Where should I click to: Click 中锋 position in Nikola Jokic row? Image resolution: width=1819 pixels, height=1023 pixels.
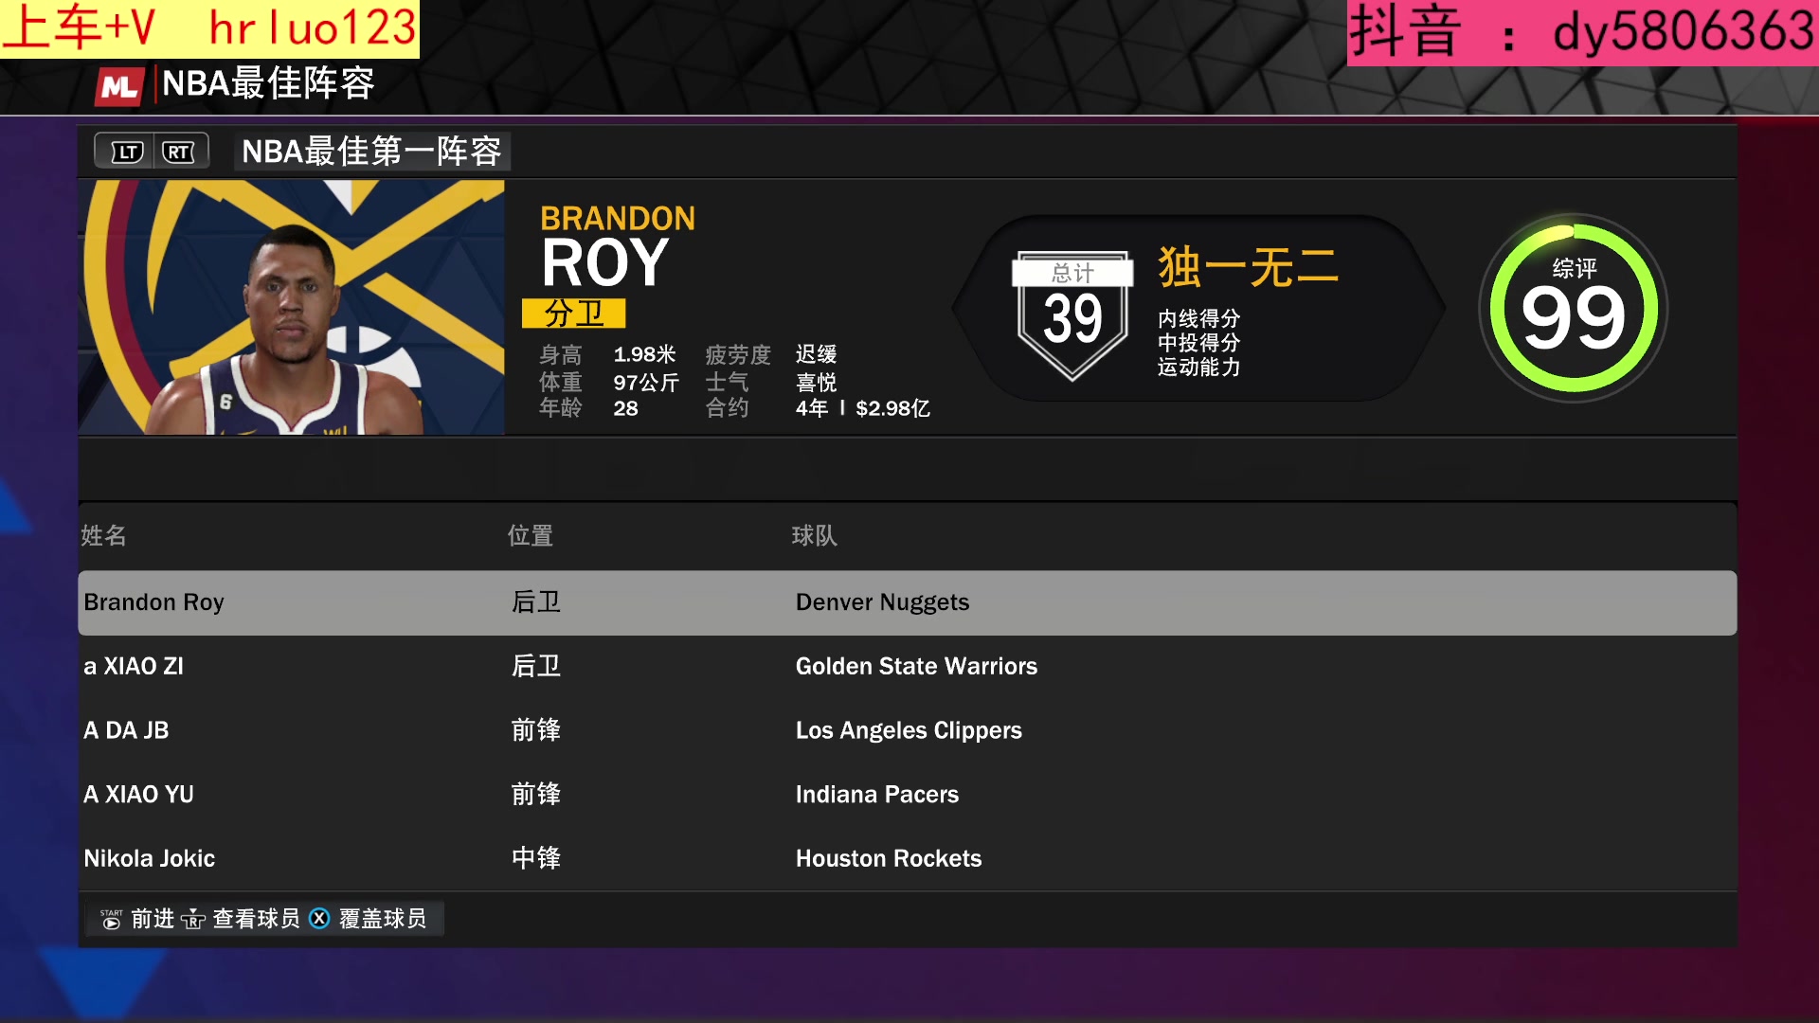pos(536,858)
